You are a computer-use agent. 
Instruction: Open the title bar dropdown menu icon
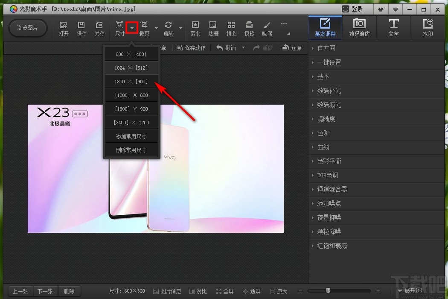(x=396, y=9)
